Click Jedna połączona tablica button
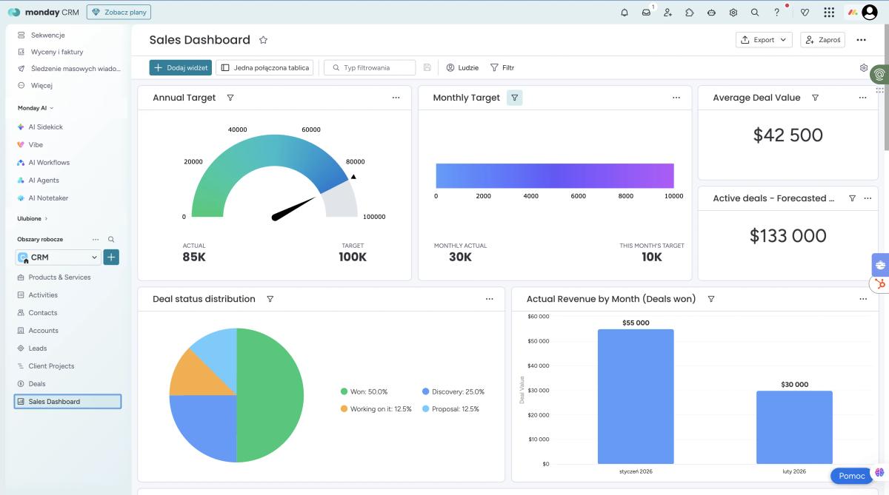 (264, 67)
